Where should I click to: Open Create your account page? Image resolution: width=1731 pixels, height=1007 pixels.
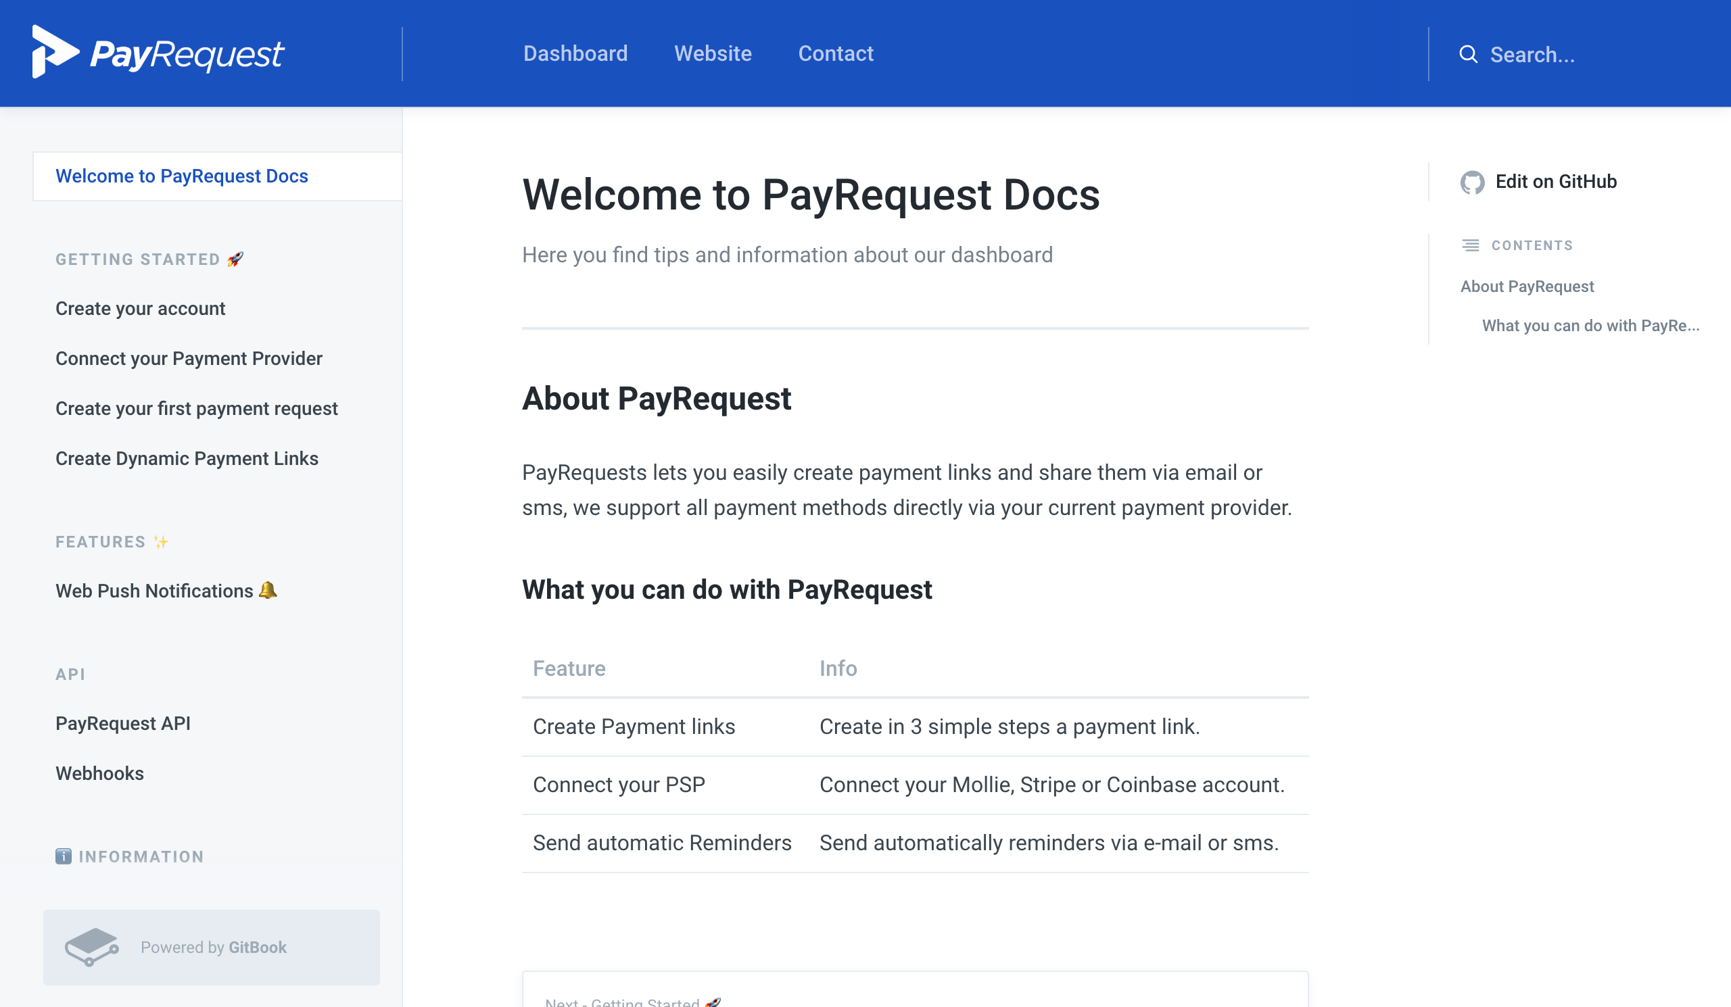(x=140, y=309)
